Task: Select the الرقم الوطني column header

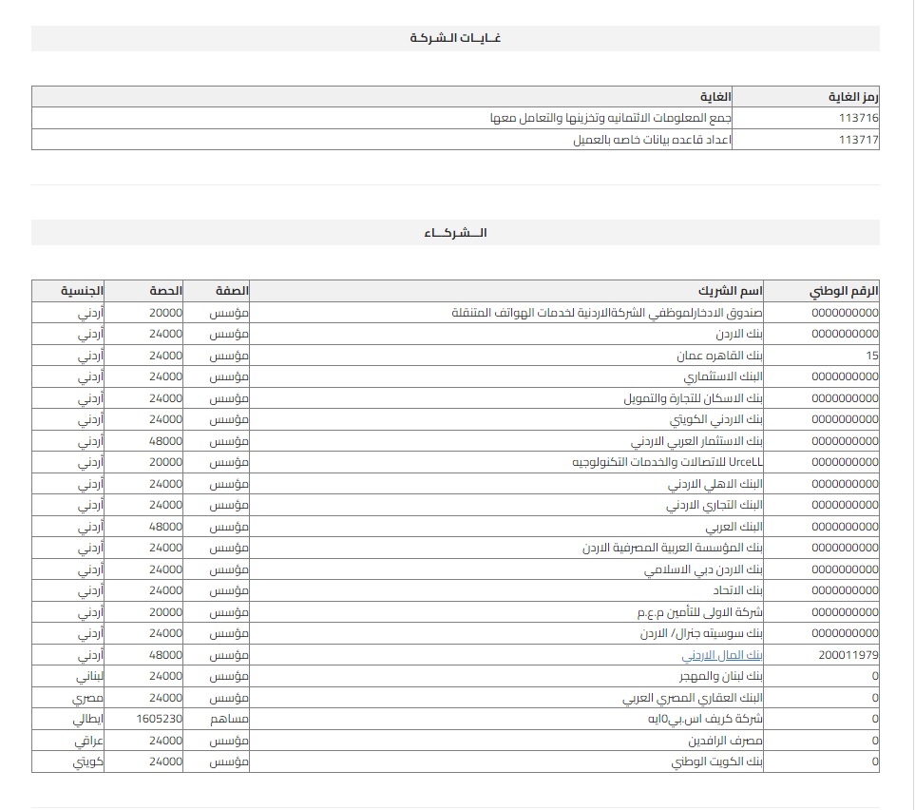Action: (x=844, y=291)
